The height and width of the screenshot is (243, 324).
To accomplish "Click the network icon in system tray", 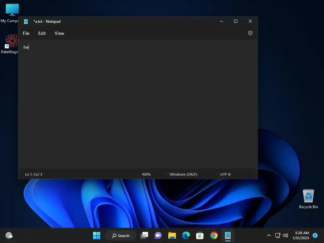I will (277, 235).
